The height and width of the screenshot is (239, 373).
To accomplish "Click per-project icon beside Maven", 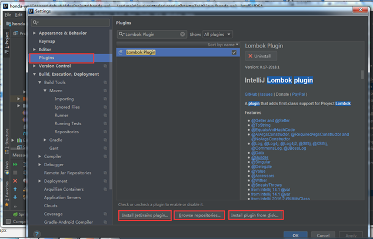I will point(105,90).
